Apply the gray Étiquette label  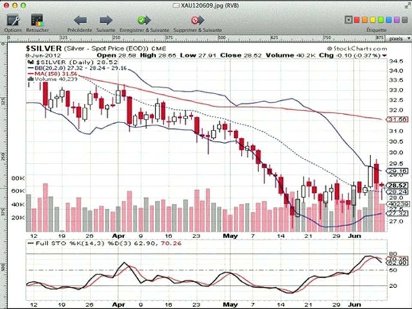(405, 20)
